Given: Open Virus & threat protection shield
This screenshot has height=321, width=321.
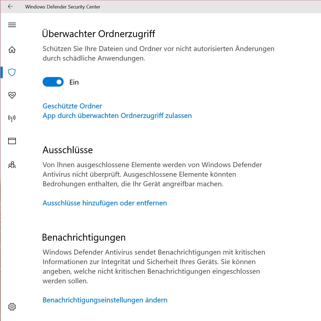Looking at the screenshot, I should pyautogui.click(x=12, y=72).
